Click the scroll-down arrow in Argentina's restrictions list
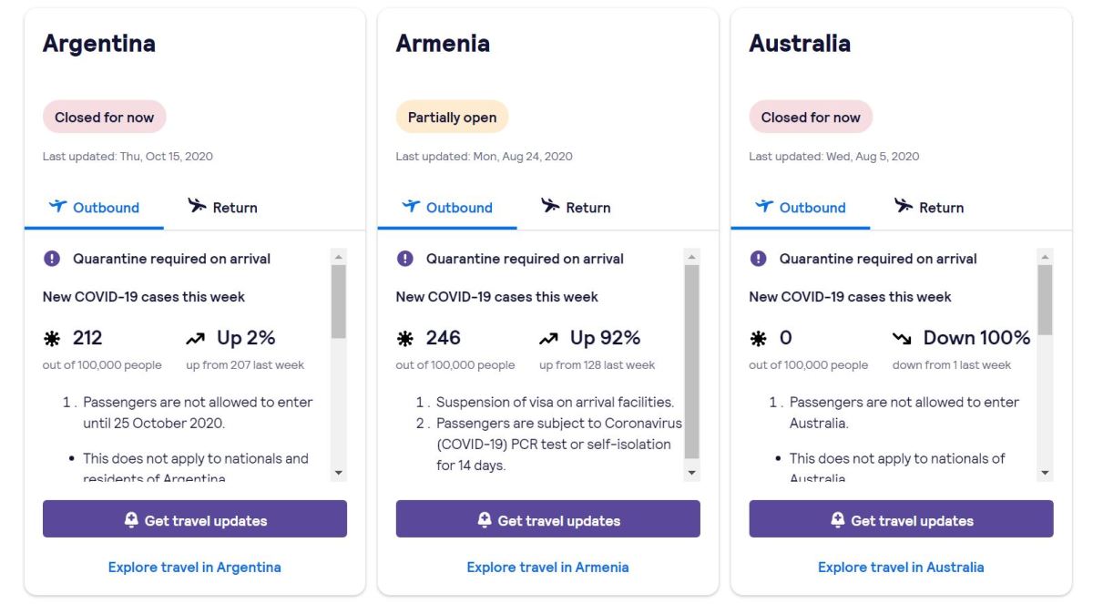Viewport: 1093px width, 604px height. [339, 473]
